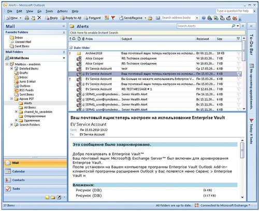Switch to the Contacts pane
The width and height of the screenshot is (259, 211).
click(x=35, y=180)
